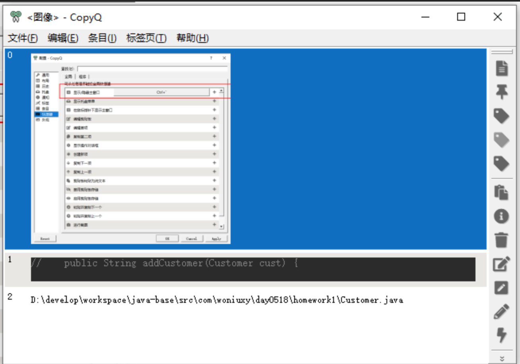The image size is (520, 364).
Task: Copy selected item with the clipboard pages icon
Action: (x=502, y=192)
